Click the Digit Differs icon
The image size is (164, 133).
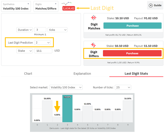(x=93, y=45)
